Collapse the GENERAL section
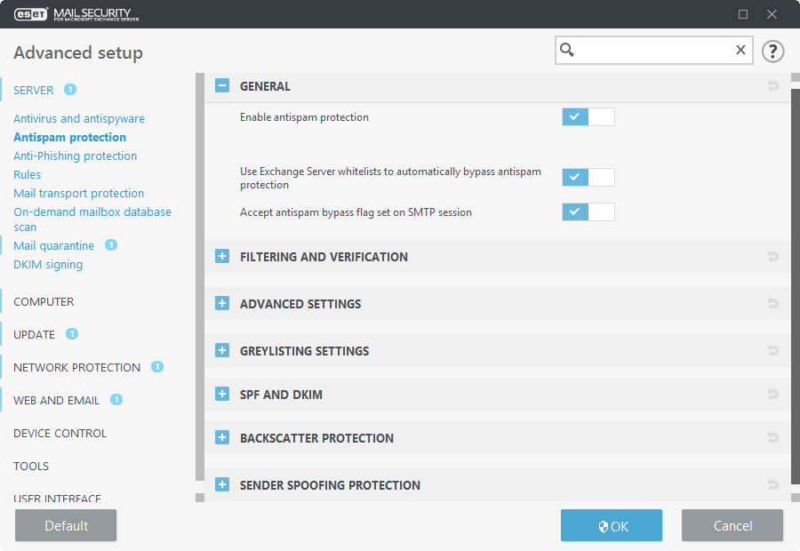This screenshot has width=800, height=551. coord(221,85)
